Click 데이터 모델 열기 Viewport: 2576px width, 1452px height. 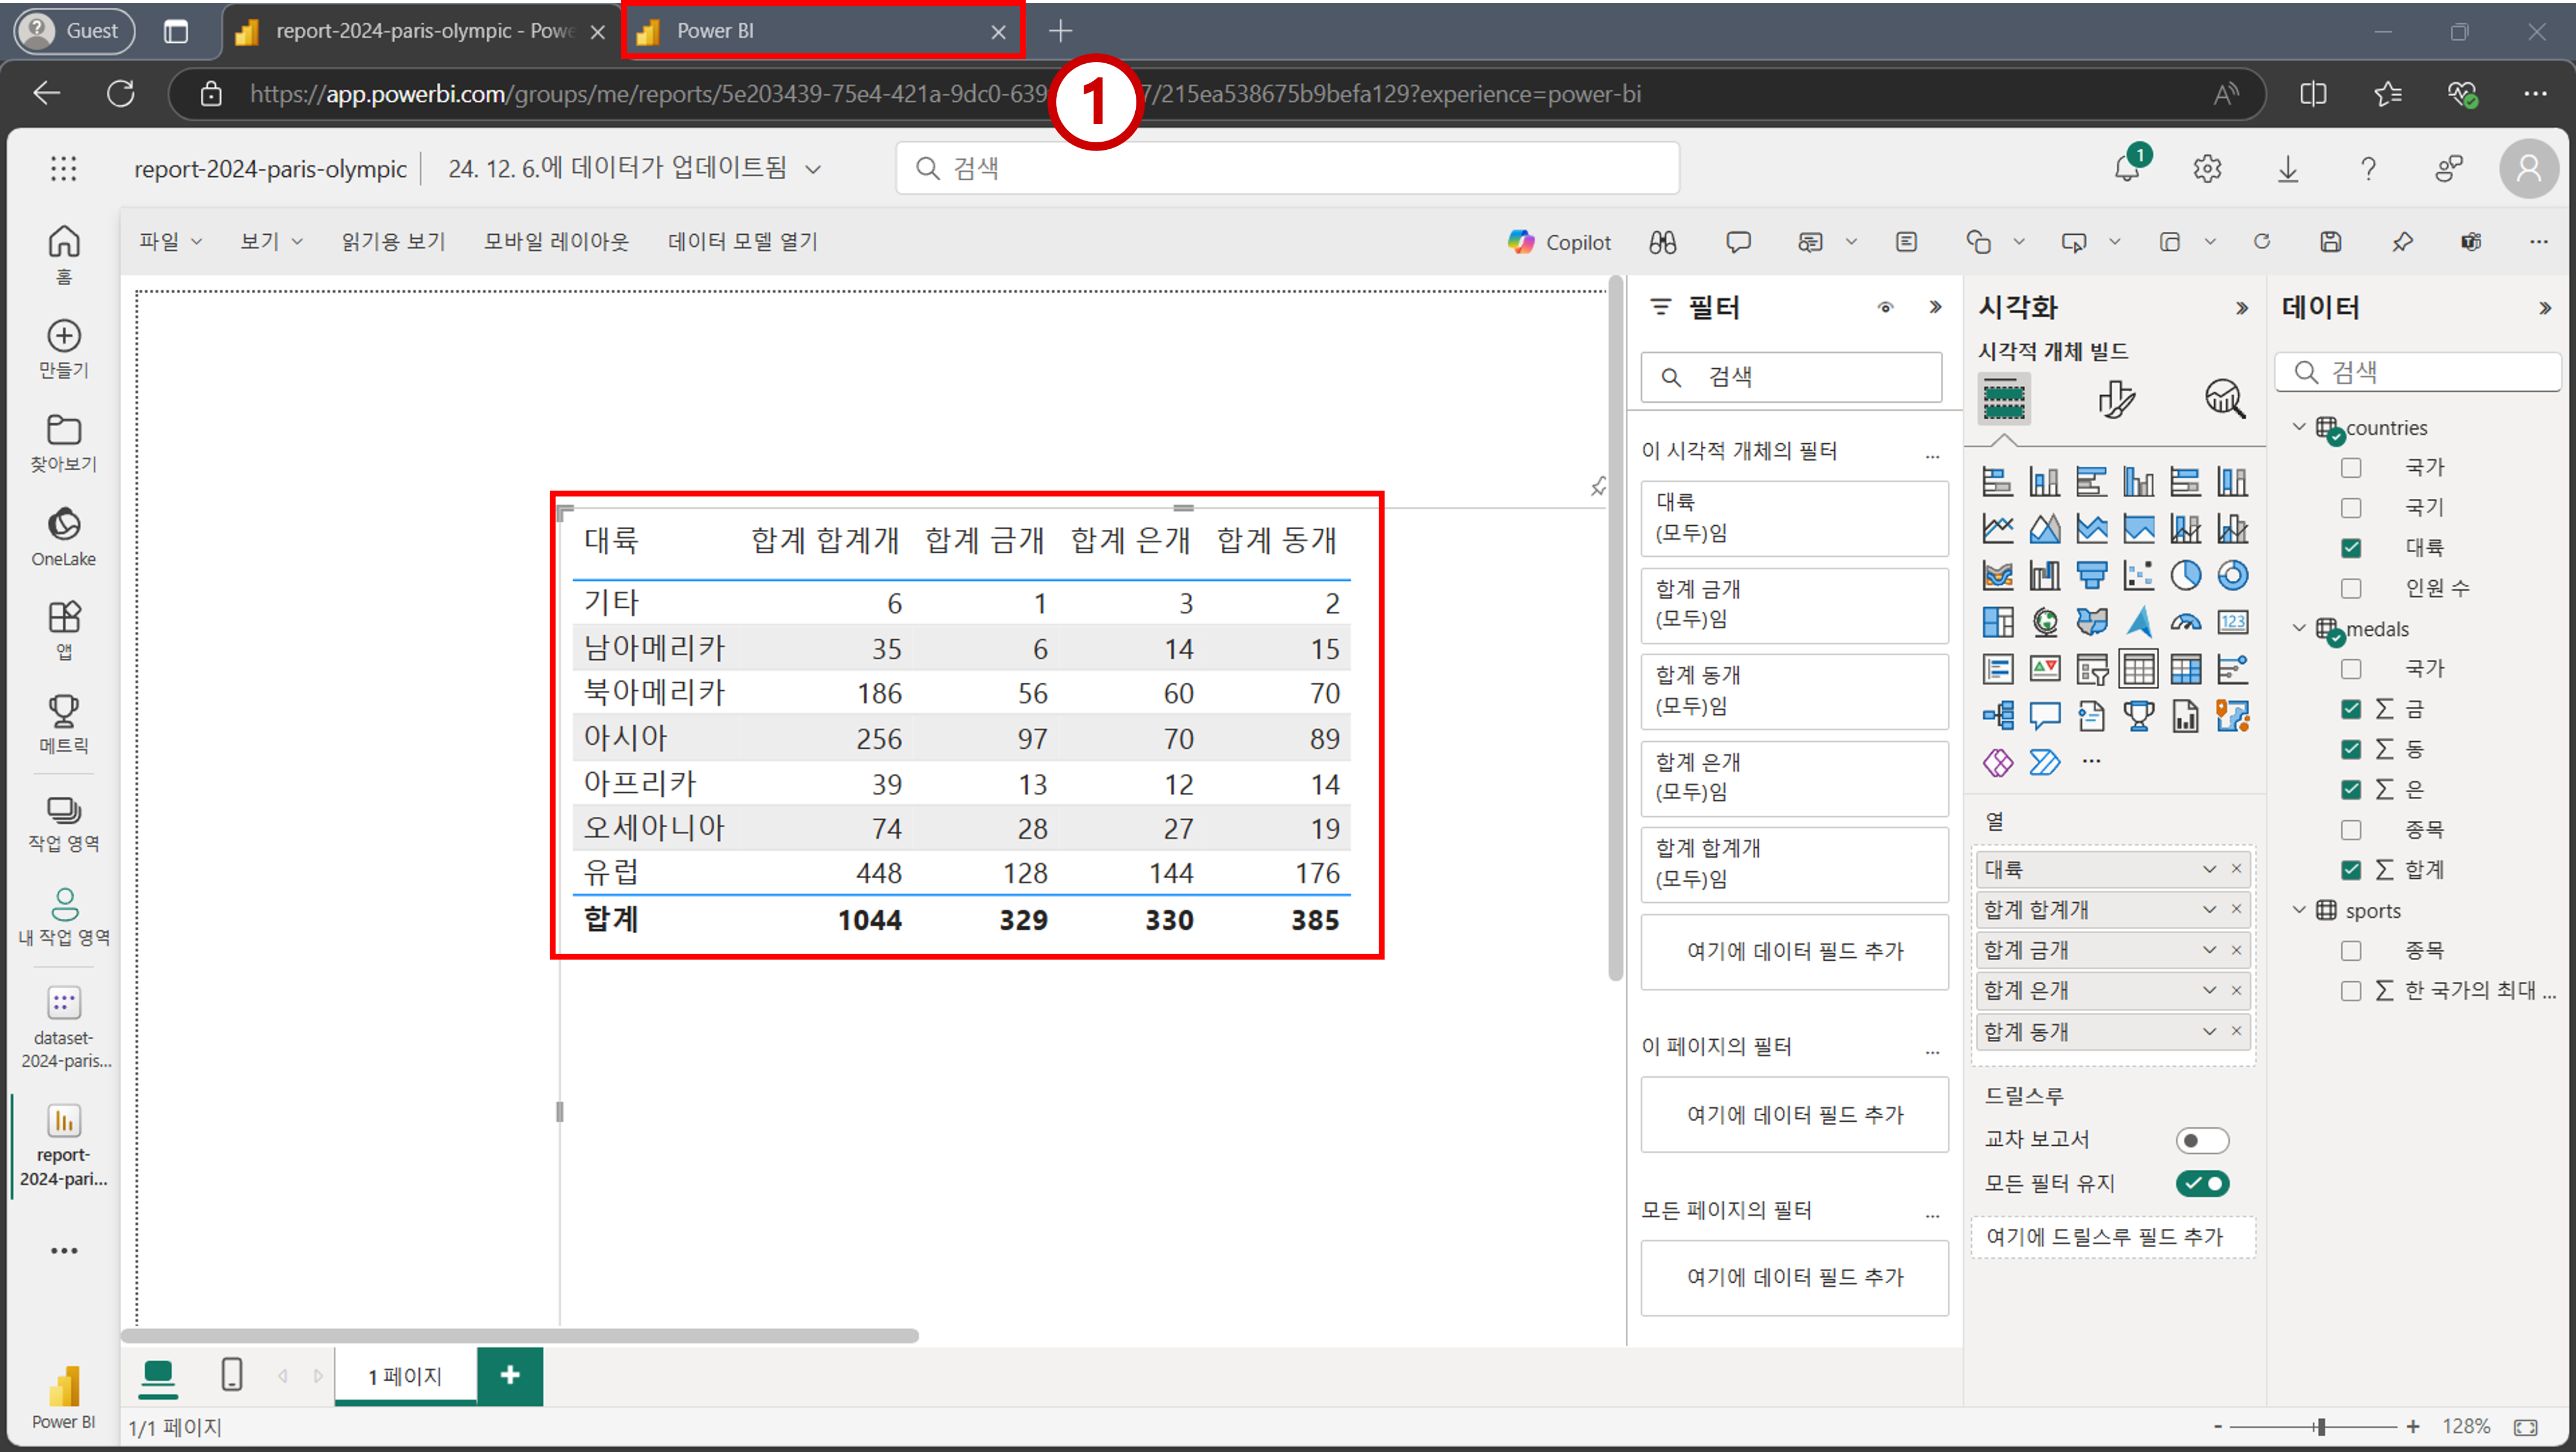point(742,241)
